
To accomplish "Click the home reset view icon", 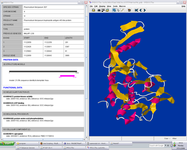I will 129,10.
